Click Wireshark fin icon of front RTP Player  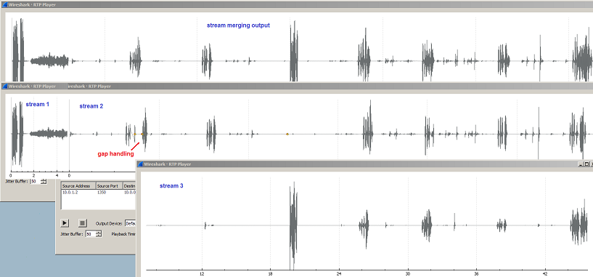point(141,164)
